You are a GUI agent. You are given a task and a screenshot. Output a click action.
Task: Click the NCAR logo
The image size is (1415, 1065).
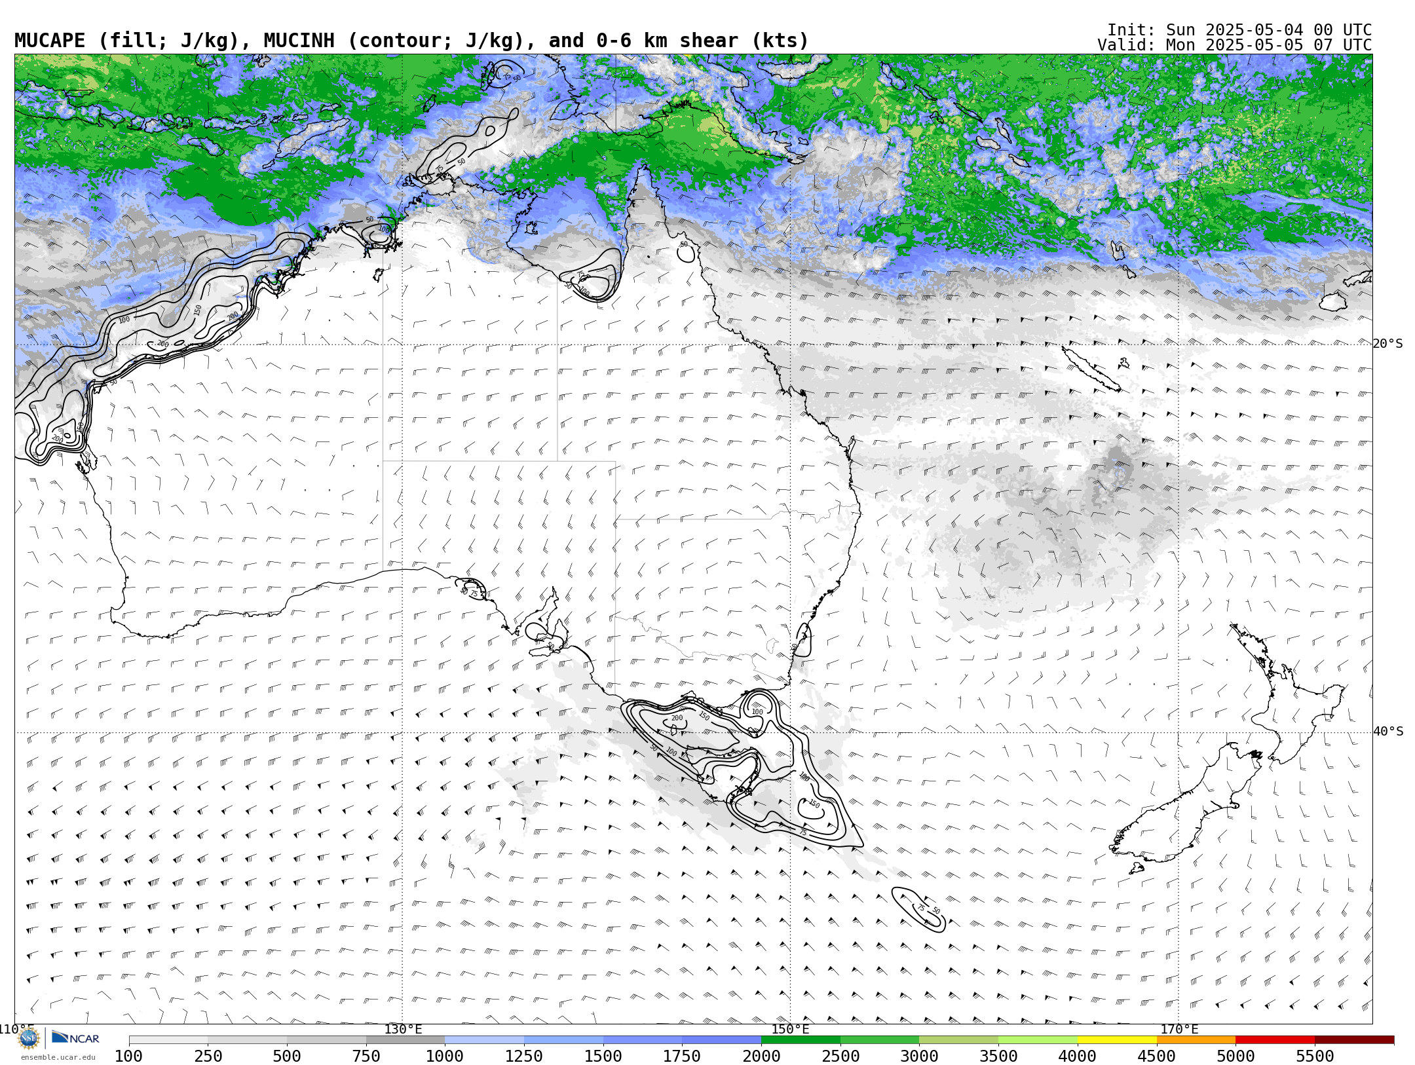[75, 1037]
